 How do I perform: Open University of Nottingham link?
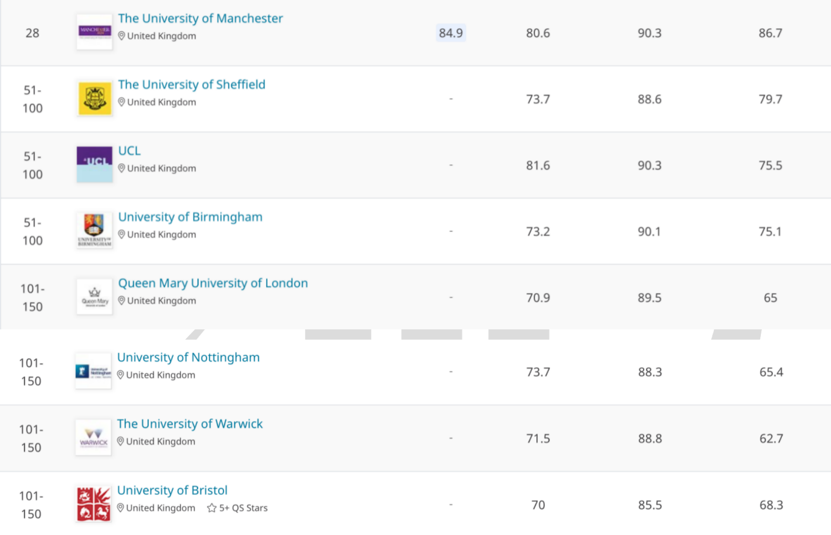point(188,358)
